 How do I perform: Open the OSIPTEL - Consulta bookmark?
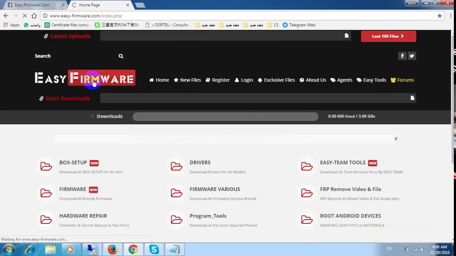[168, 25]
